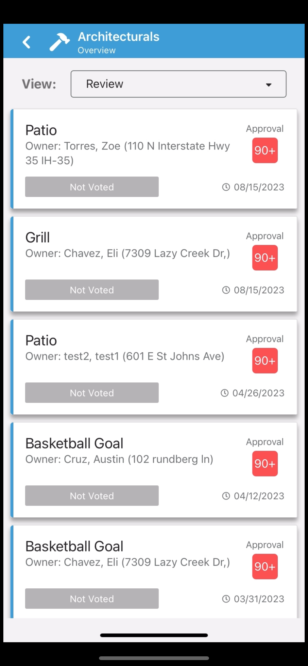Screen dimensions: 308x666
Task: Click the Architecturals Overview title
Action: coord(118,42)
